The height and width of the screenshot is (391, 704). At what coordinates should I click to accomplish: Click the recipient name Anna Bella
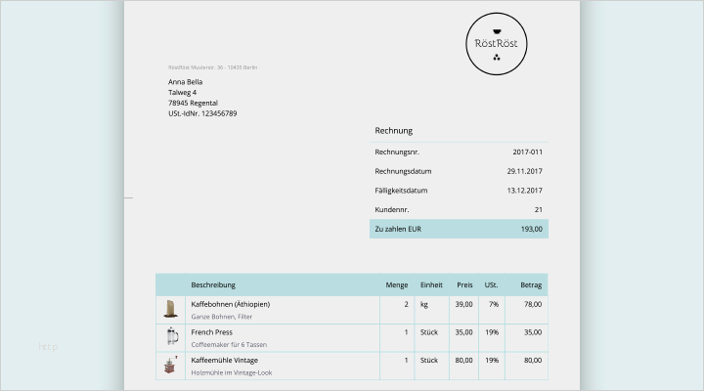(x=186, y=82)
